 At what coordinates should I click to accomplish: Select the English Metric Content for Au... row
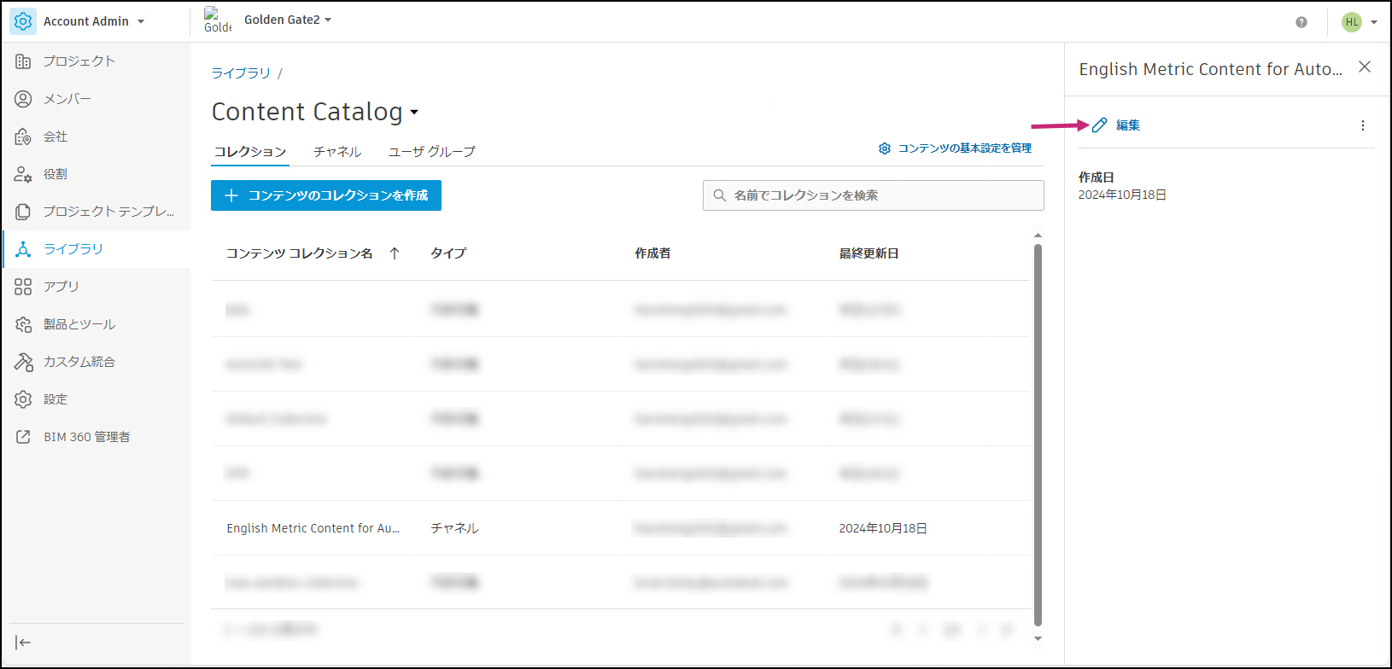(620, 528)
